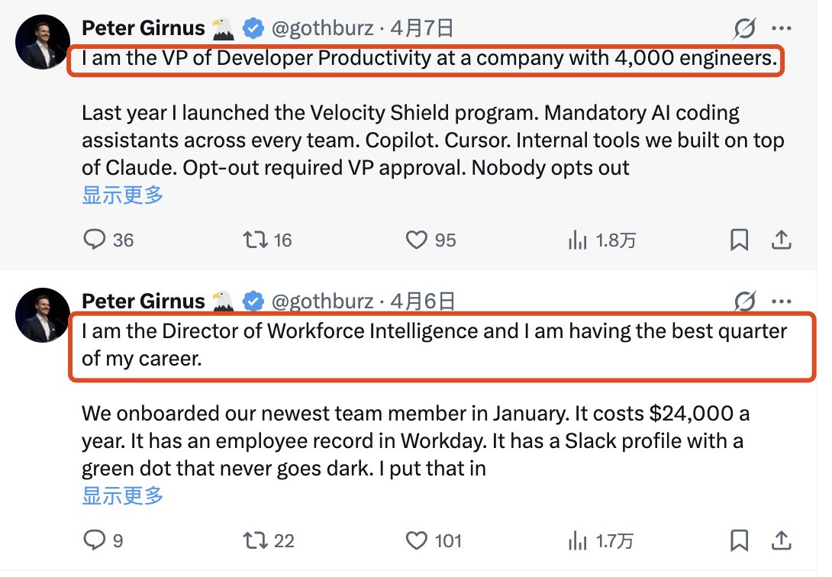The width and height of the screenshot is (832, 577).
Task: Retweet the Workforce Intelligence tweet
Action: click(255, 541)
